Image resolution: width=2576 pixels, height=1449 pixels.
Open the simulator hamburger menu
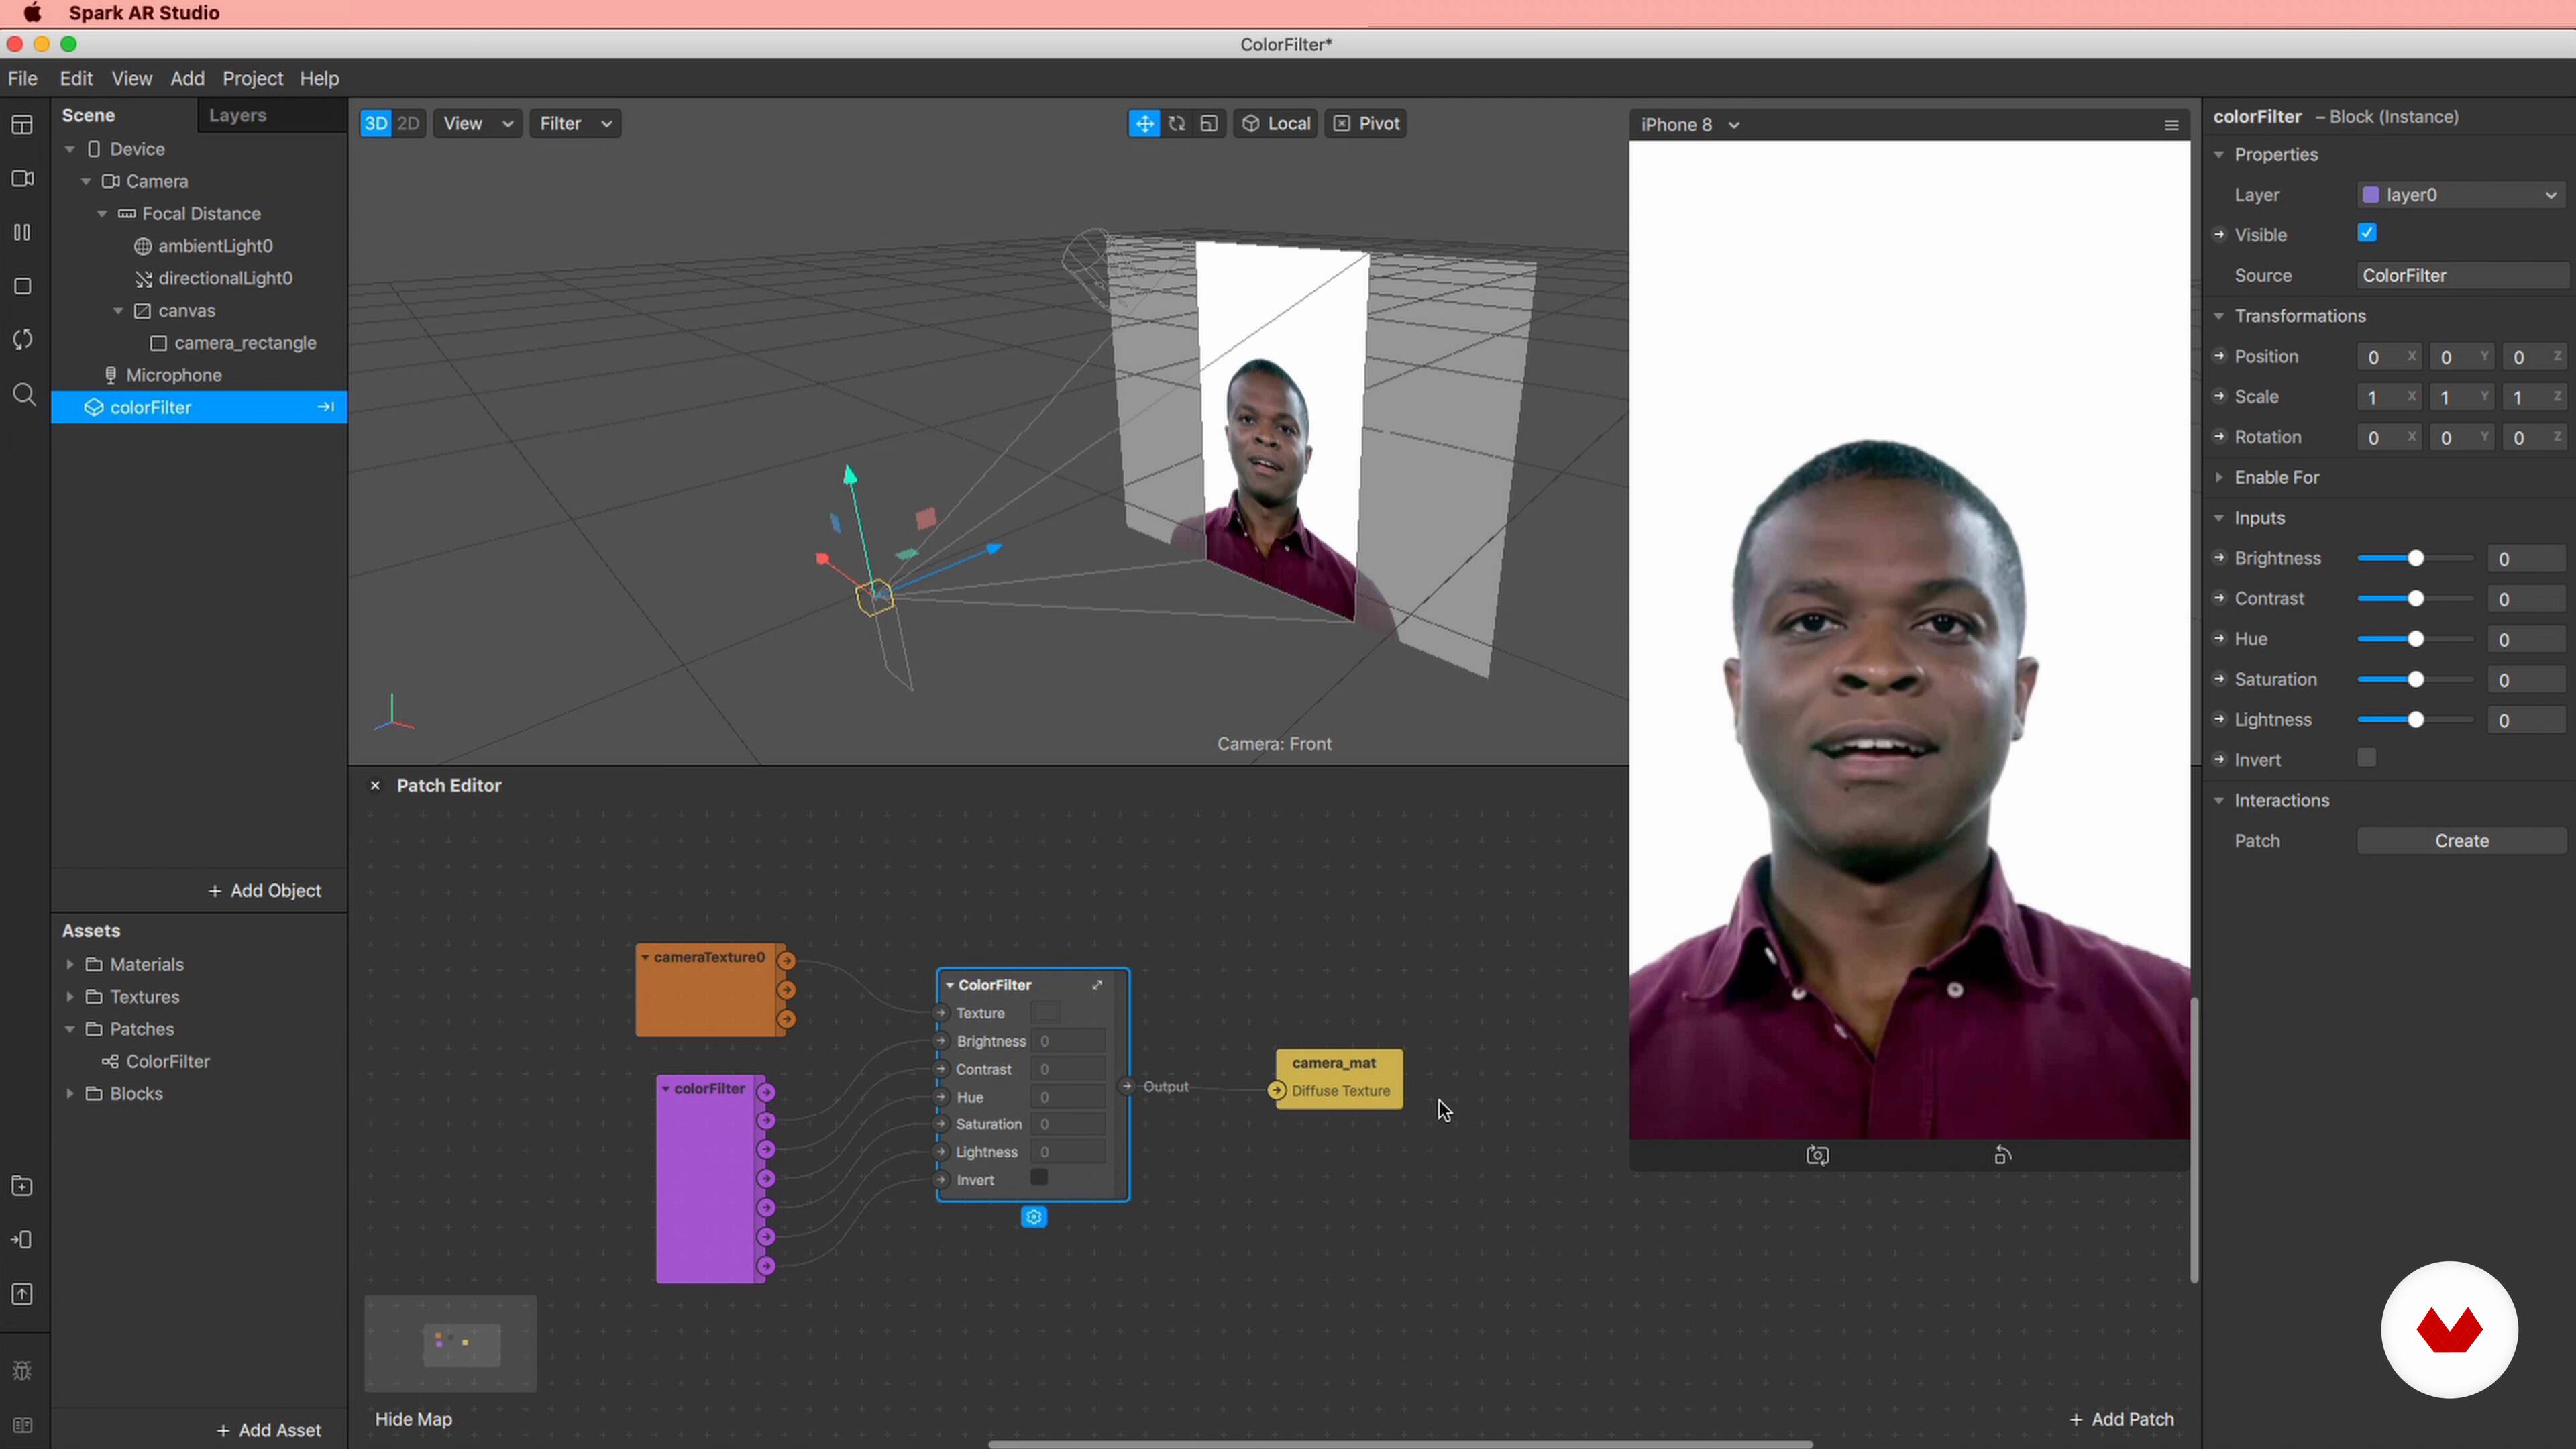2171,125
